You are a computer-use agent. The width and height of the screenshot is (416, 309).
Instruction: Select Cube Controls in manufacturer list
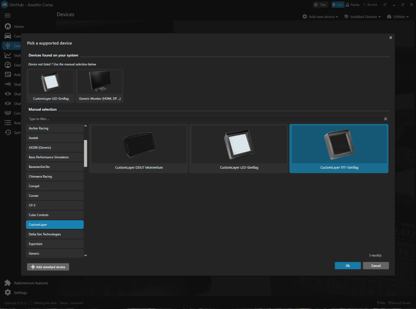click(x=55, y=215)
